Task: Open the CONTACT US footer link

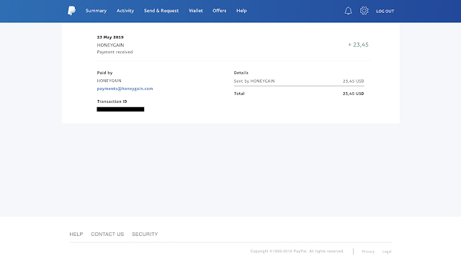Action: coord(107,234)
